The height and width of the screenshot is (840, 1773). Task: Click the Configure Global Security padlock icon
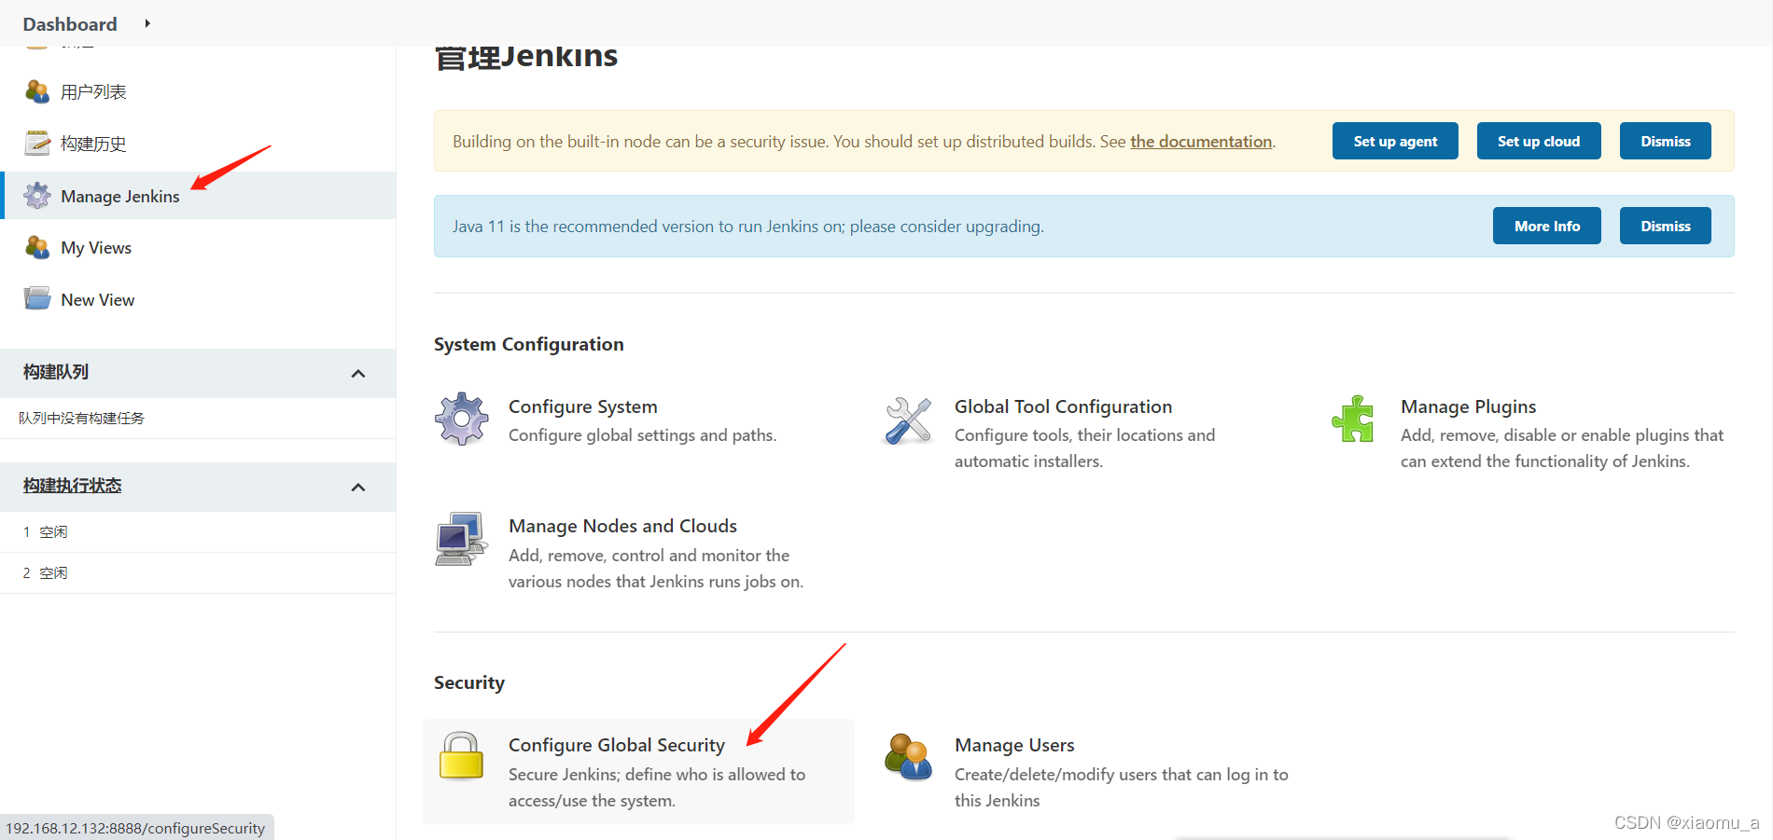[461, 755]
